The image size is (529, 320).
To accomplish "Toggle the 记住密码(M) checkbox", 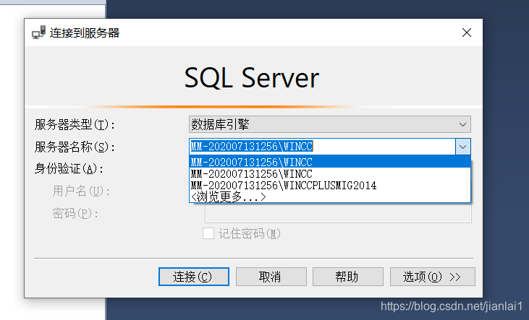I will (x=208, y=233).
